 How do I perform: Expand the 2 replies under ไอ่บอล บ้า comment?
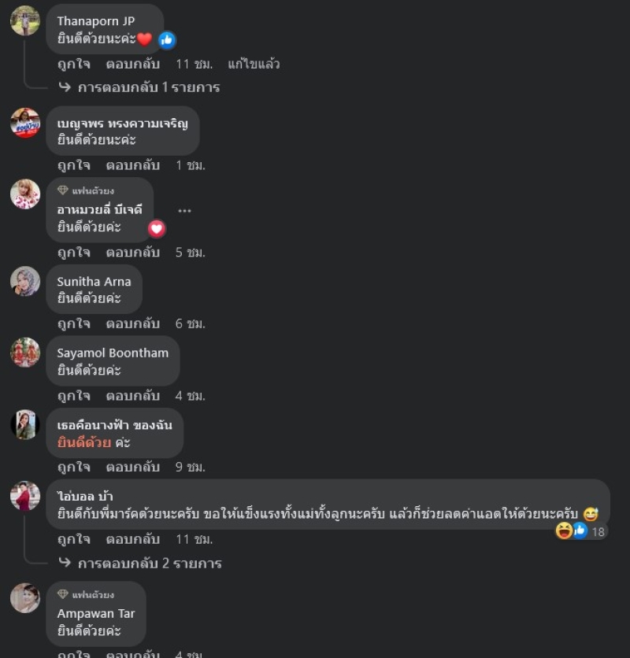coord(150,564)
